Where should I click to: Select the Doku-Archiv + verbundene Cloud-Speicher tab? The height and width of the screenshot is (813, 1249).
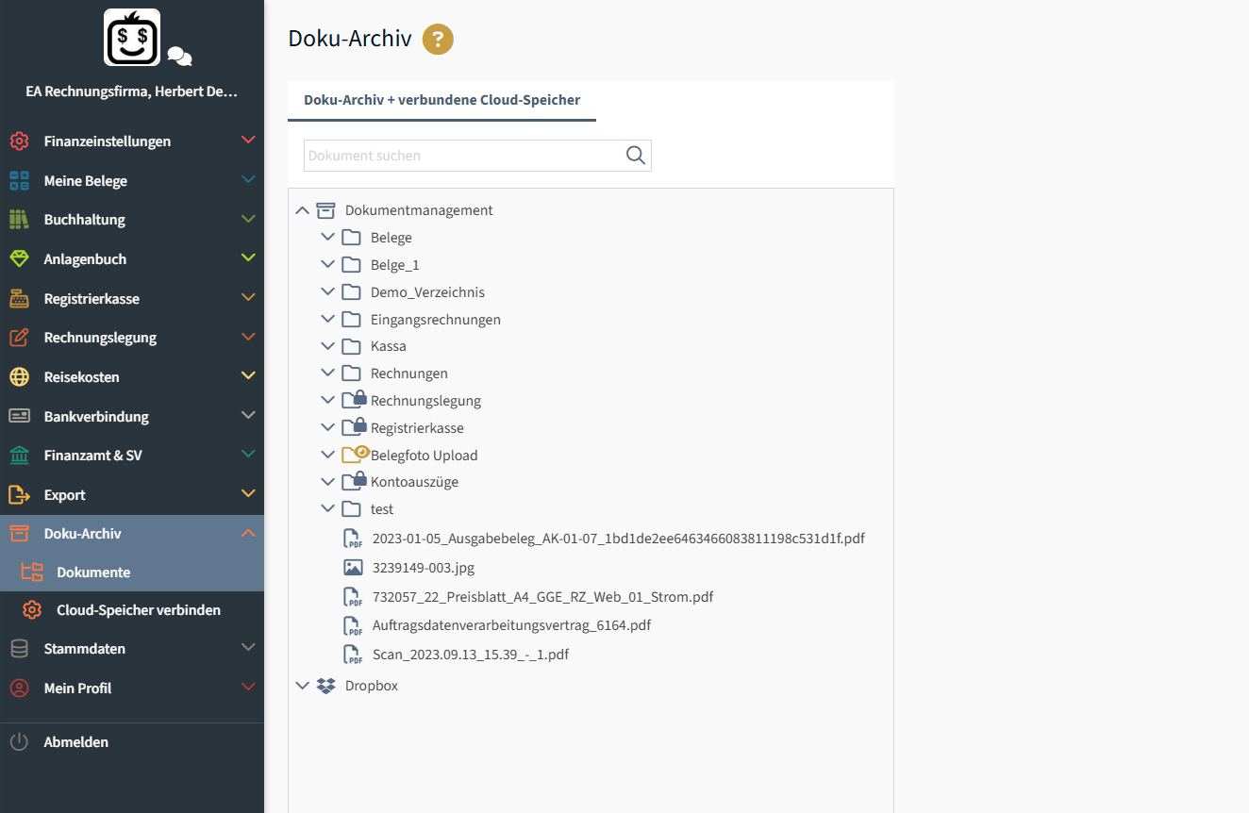pos(441,100)
